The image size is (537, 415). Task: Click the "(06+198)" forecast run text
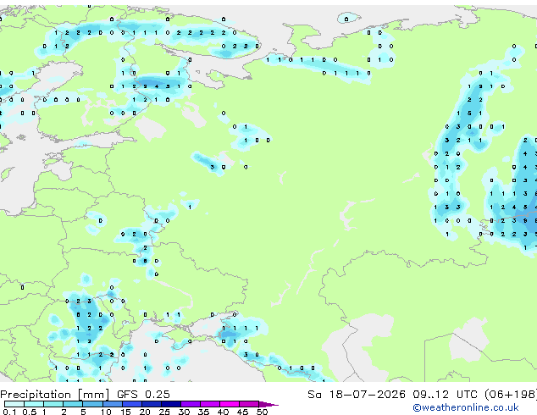click(510, 395)
